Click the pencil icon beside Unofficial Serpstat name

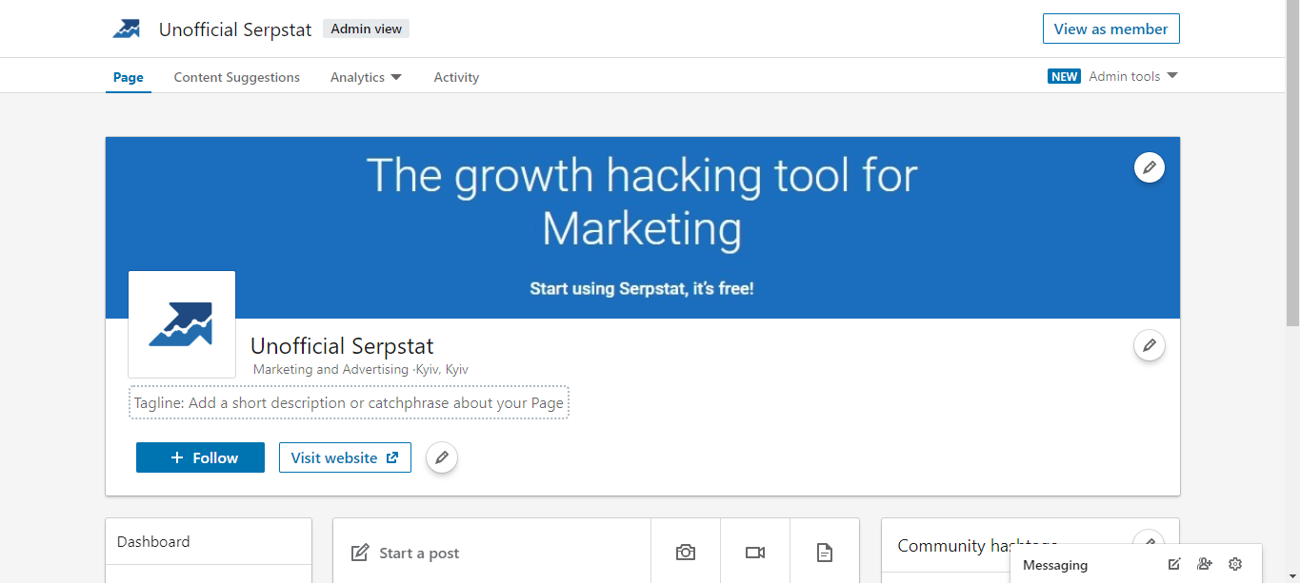(x=1150, y=345)
